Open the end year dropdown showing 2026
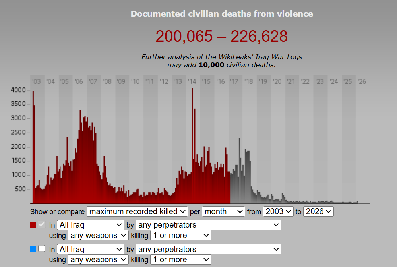 (318, 212)
